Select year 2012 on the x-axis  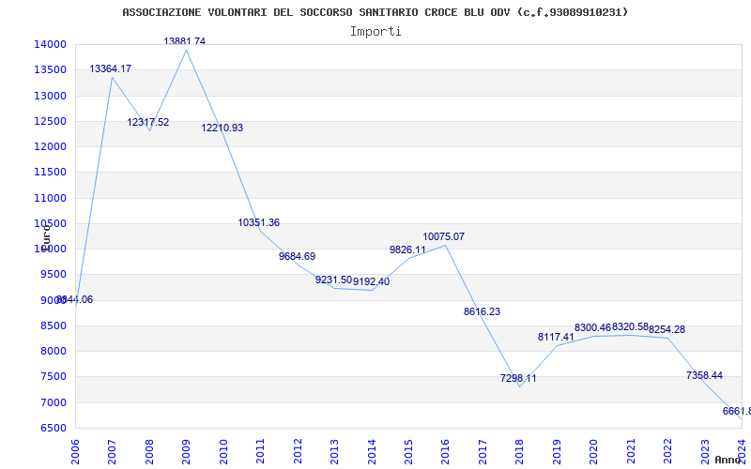pyautogui.click(x=297, y=450)
